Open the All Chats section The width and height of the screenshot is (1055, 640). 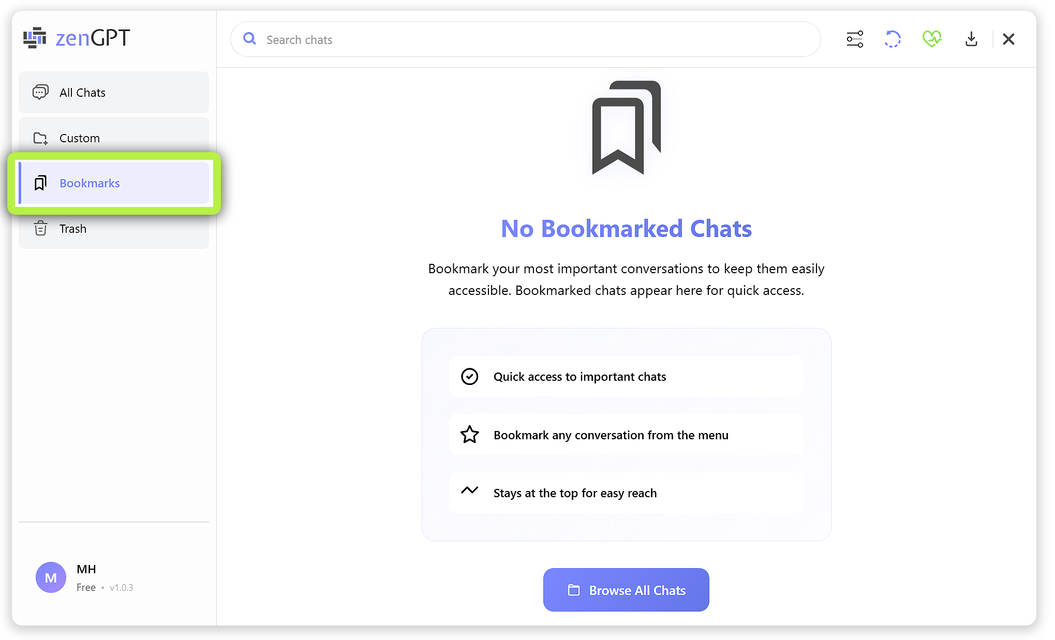[114, 93]
